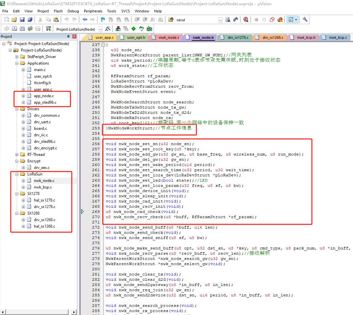Click the Paste clipboard icon
Image resolution: width=353 pixels, height=315 pixels.
(56, 20)
